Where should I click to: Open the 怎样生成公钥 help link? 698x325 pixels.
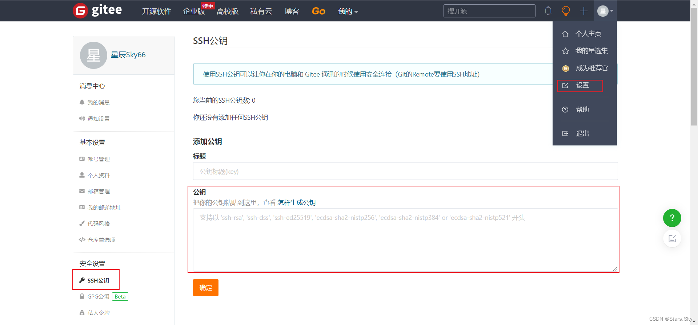click(296, 203)
